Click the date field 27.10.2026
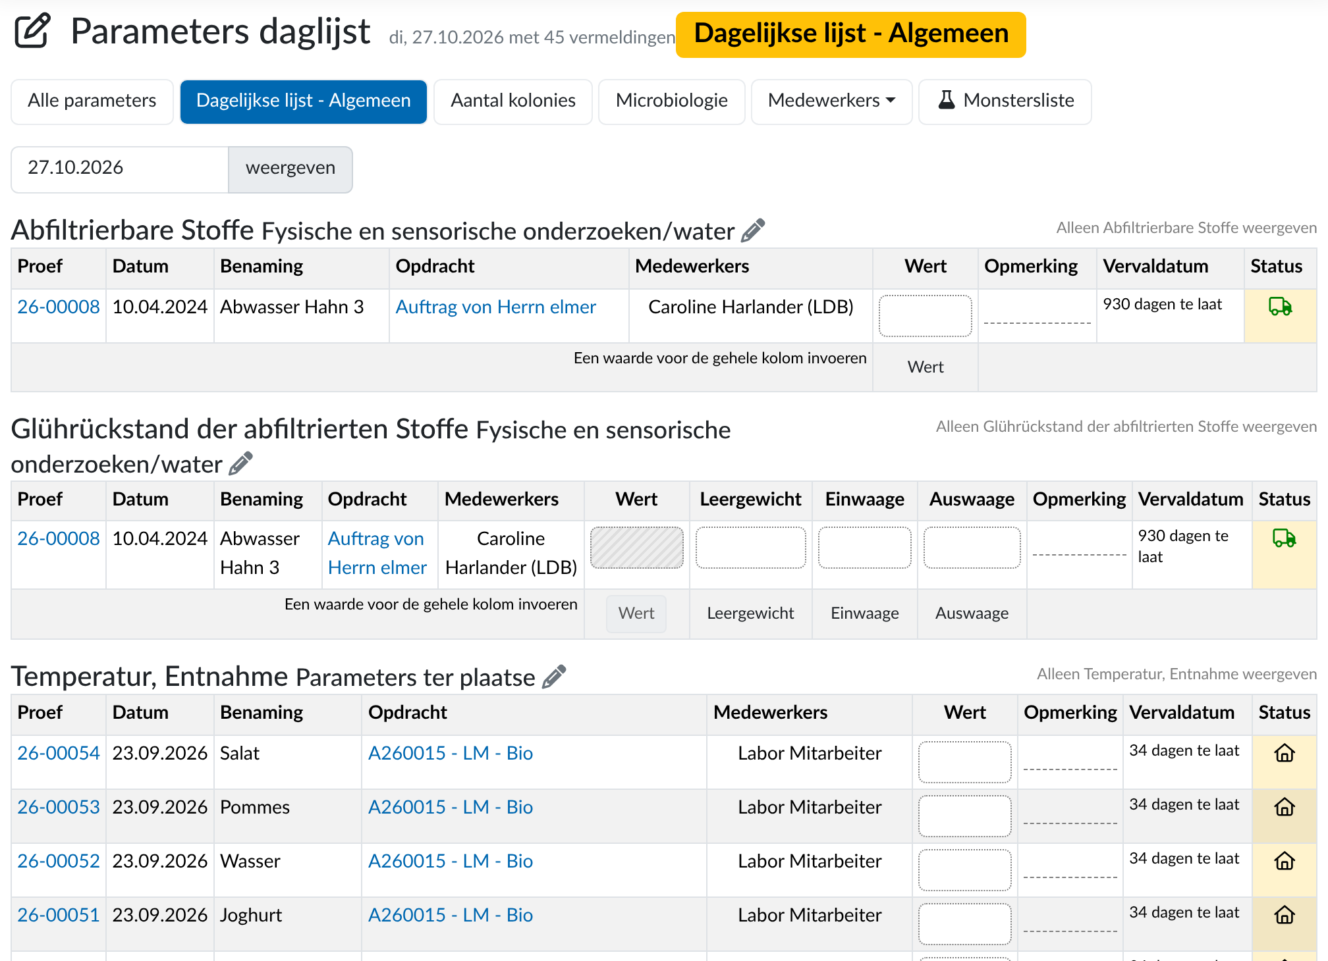This screenshot has height=961, width=1328. pyautogui.click(x=120, y=169)
